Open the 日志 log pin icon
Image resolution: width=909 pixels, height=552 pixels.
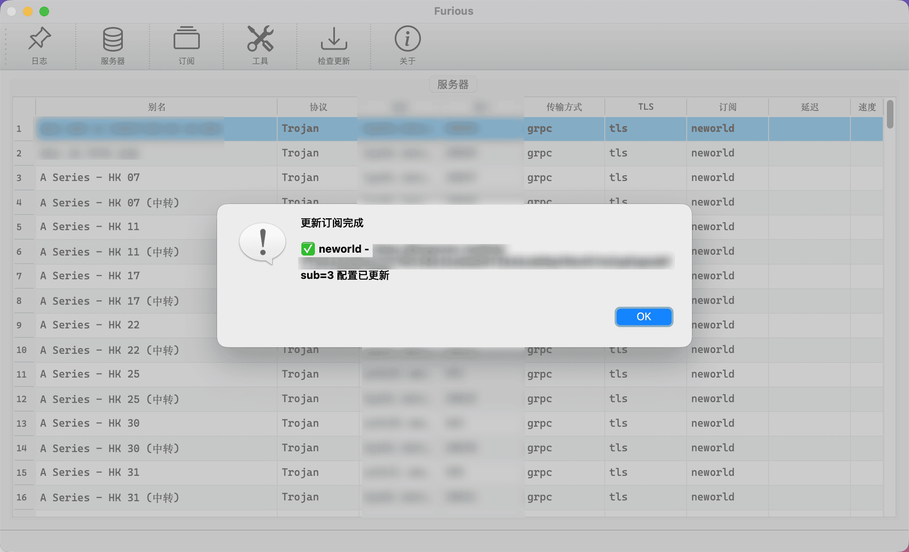pyautogui.click(x=39, y=39)
